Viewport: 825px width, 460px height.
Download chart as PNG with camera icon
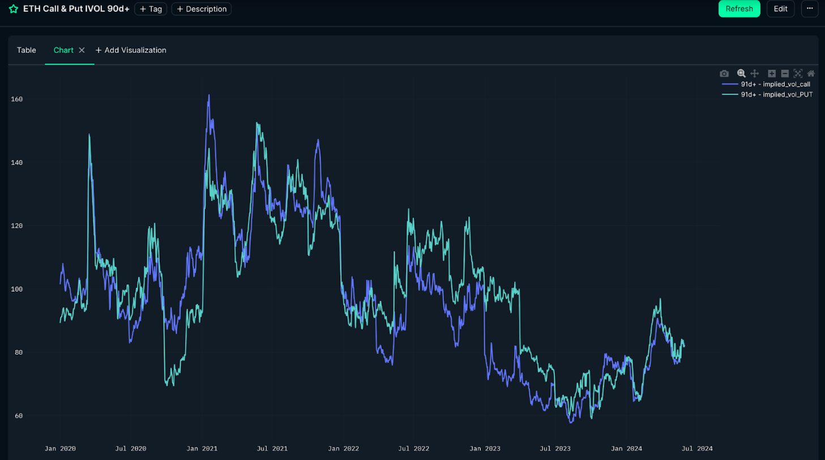(724, 74)
